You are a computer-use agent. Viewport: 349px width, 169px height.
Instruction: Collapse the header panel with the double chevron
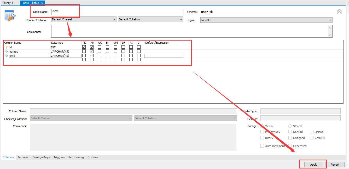pyautogui.click(x=339, y=12)
